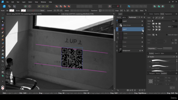Click the Stroke colour swatch
This screenshot has width=178, height=100.
tap(23, 11)
